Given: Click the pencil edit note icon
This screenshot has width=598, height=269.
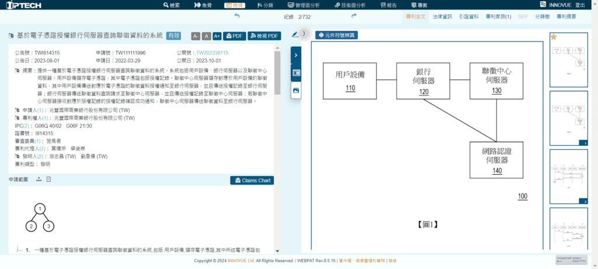Looking at the screenshot, I should [x=294, y=35].
